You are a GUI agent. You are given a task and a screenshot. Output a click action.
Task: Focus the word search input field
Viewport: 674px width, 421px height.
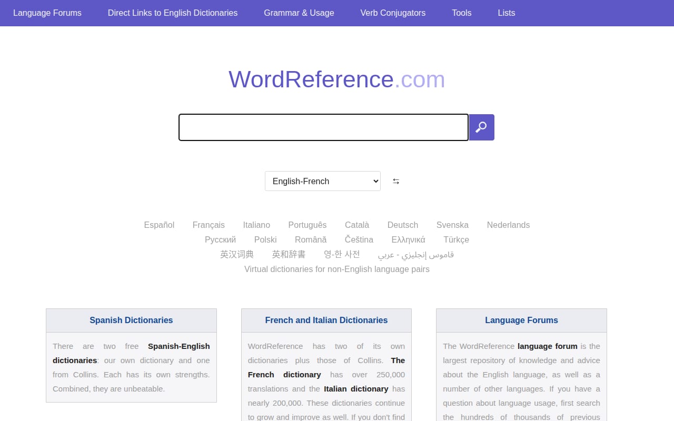[x=323, y=127]
